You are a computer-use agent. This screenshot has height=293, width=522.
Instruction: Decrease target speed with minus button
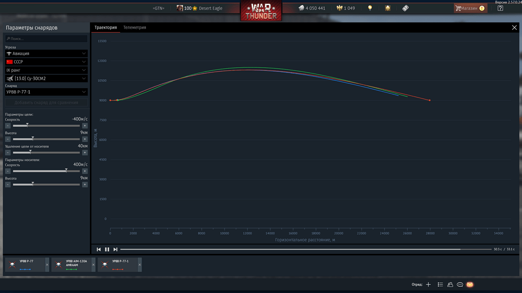(x=8, y=126)
